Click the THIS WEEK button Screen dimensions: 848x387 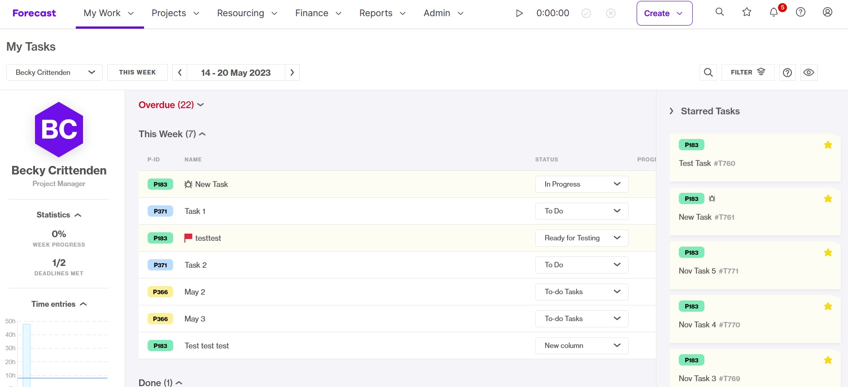coord(137,72)
